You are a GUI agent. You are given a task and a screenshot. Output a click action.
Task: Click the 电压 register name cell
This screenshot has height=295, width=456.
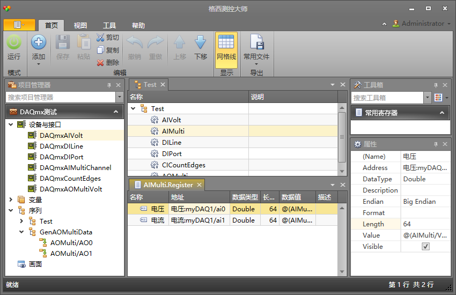coord(158,209)
